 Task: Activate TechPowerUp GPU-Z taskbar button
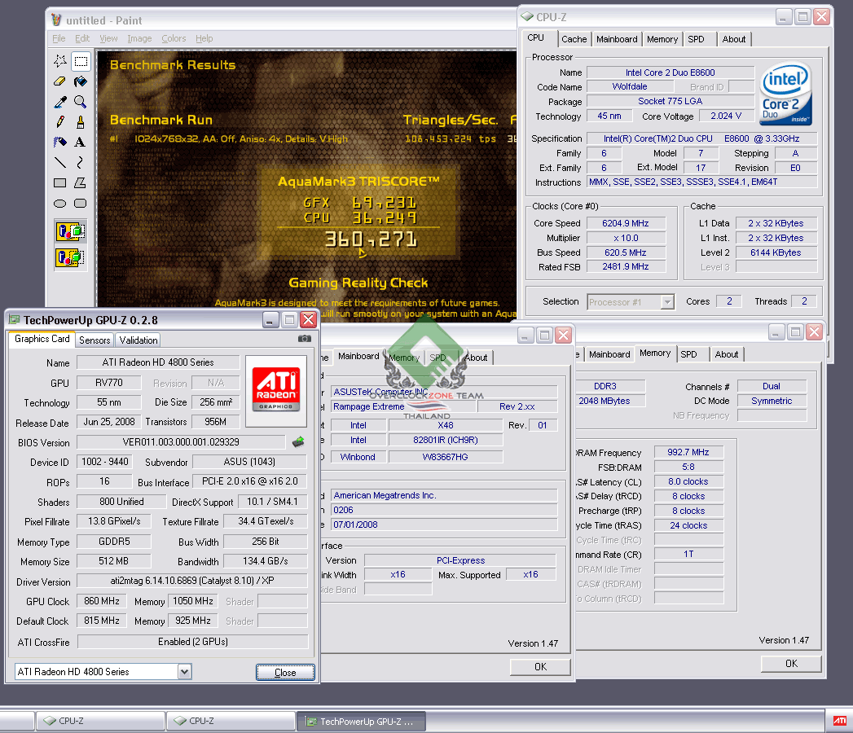pos(361,722)
